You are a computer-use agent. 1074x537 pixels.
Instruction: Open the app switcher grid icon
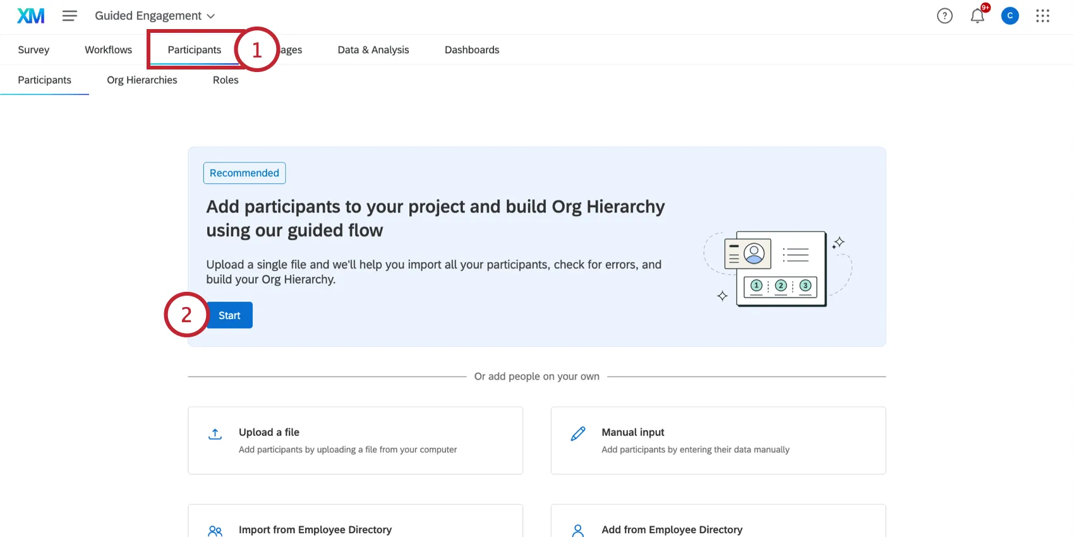tap(1042, 16)
